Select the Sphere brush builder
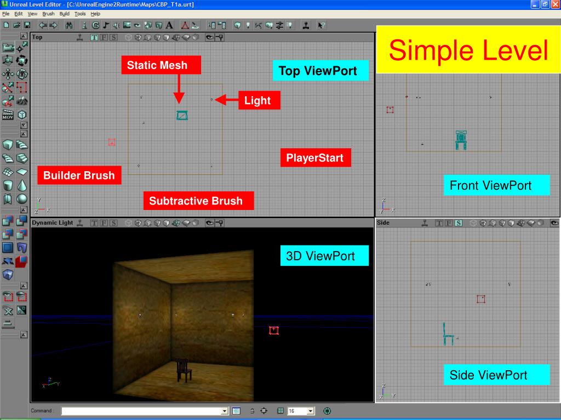The width and height of the screenshot is (561, 420). click(x=22, y=199)
